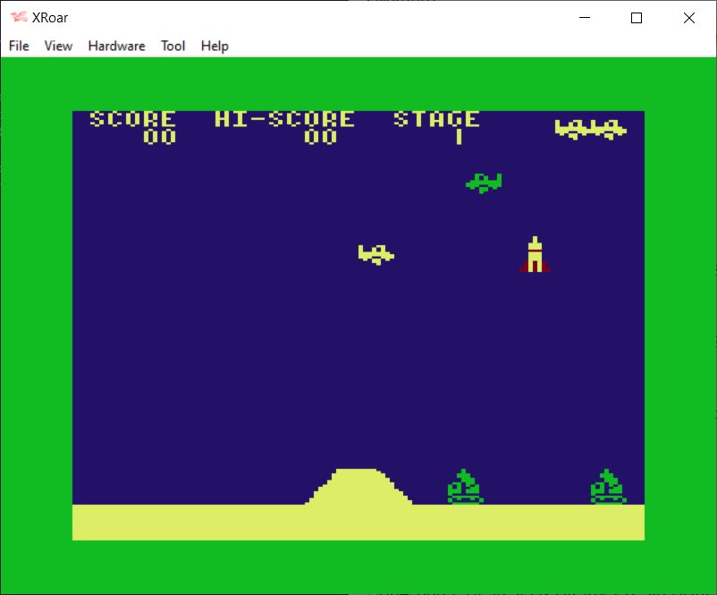Image resolution: width=717 pixels, height=595 pixels.
Task: Maximize the XRoar window
Action: tap(637, 18)
